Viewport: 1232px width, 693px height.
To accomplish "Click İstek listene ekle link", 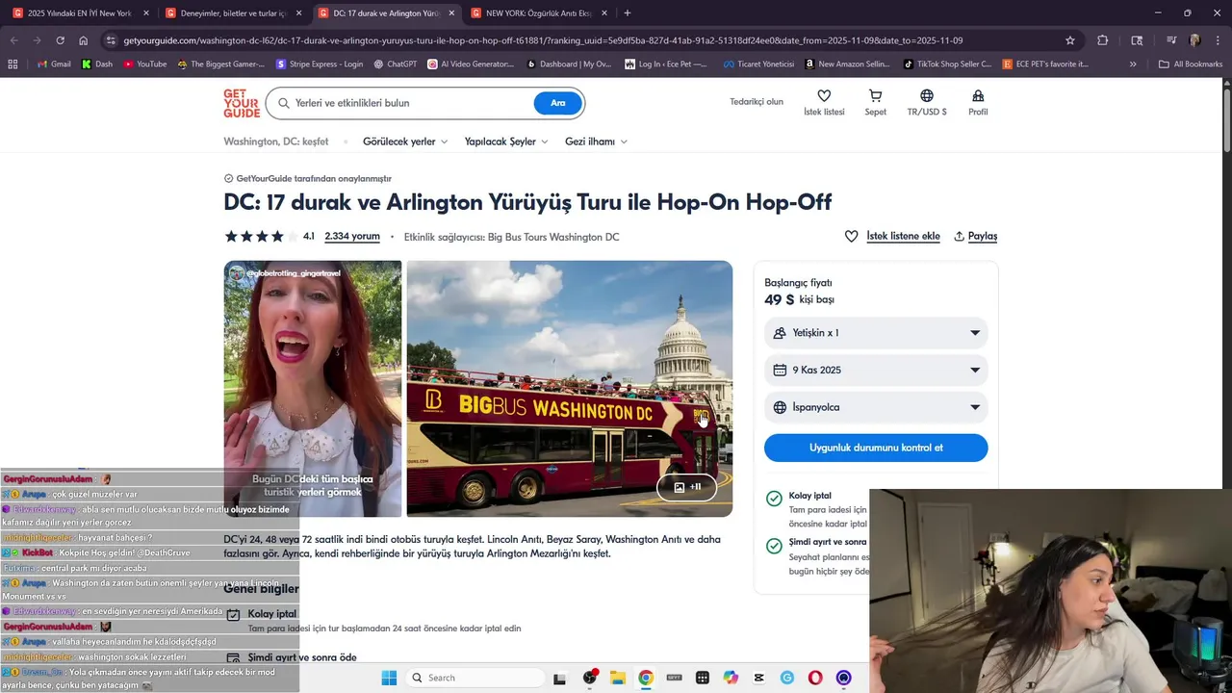I will click(x=904, y=236).
